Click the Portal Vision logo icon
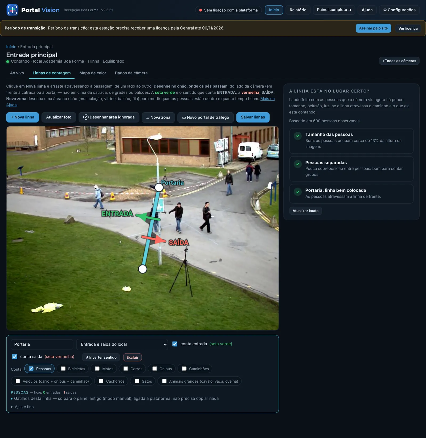 (x=12, y=10)
